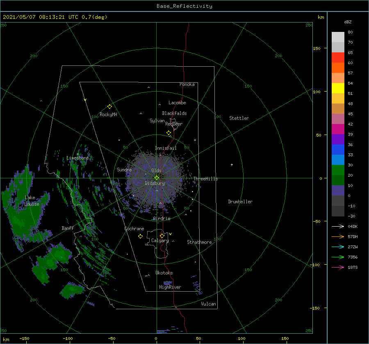Click the Ponoka city label
Image resolution: width=369 pixels, height=344 pixels.
point(187,84)
